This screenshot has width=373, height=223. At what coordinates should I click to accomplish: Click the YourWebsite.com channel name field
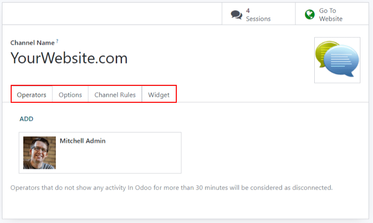point(69,59)
